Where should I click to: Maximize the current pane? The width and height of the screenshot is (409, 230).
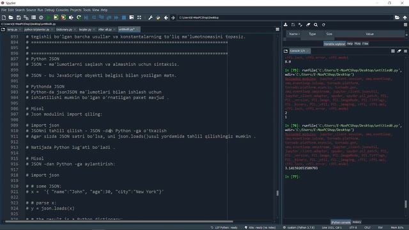(x=132, y=17)
